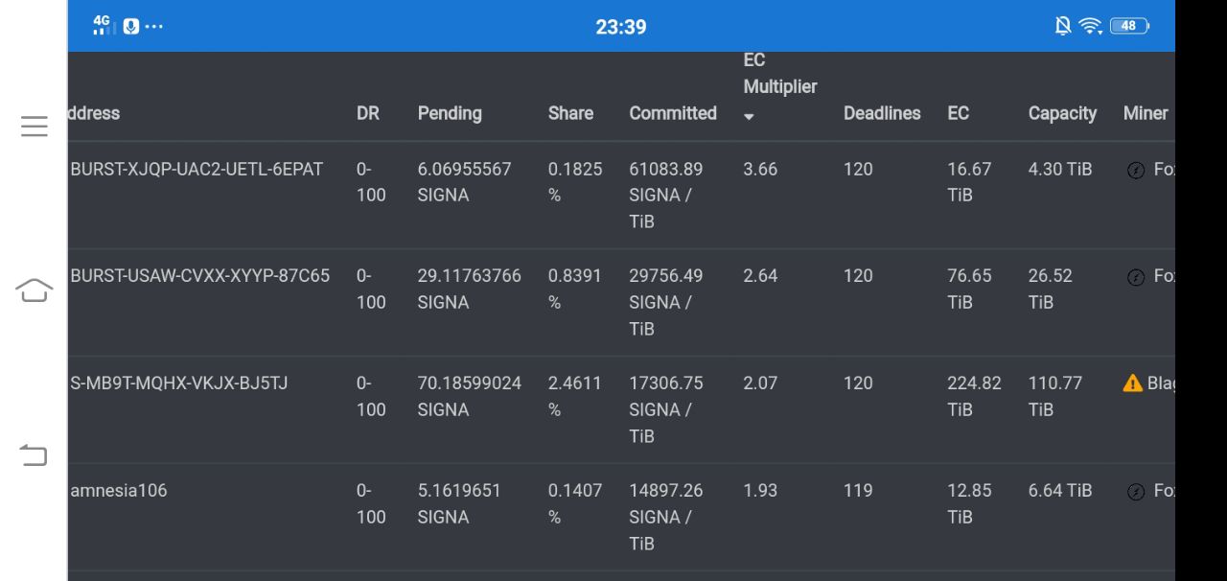Image resolution: width=1227 pixels, height=581 pixels.
Task: Tap the status bar three dots
Action: [x=154, y=26]
